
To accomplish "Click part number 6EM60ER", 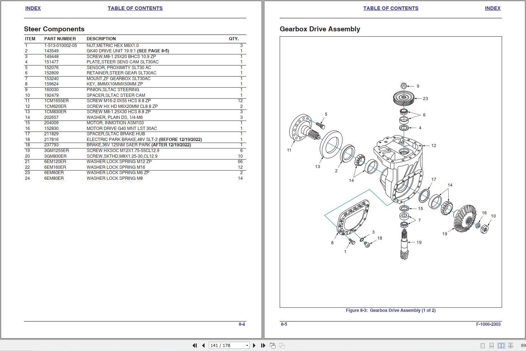I will (54, 173).
